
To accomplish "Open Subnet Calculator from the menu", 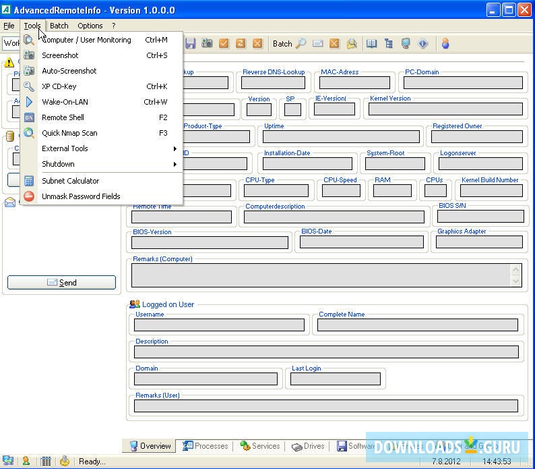I will click(101, 181).
